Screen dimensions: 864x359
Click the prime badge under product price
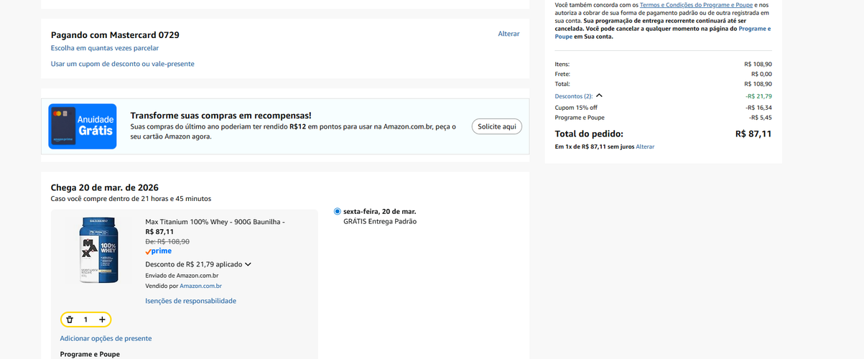(158, 251)
